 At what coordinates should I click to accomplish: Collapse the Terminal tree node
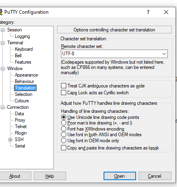2,43
